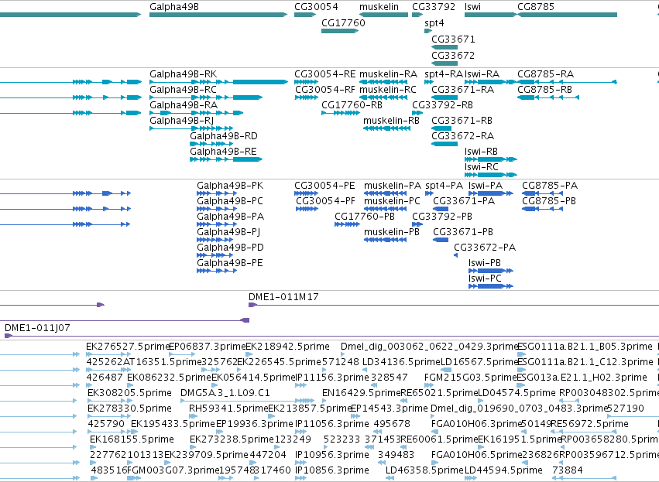Select the LD46358.5prime EST label

click(424, 470)
